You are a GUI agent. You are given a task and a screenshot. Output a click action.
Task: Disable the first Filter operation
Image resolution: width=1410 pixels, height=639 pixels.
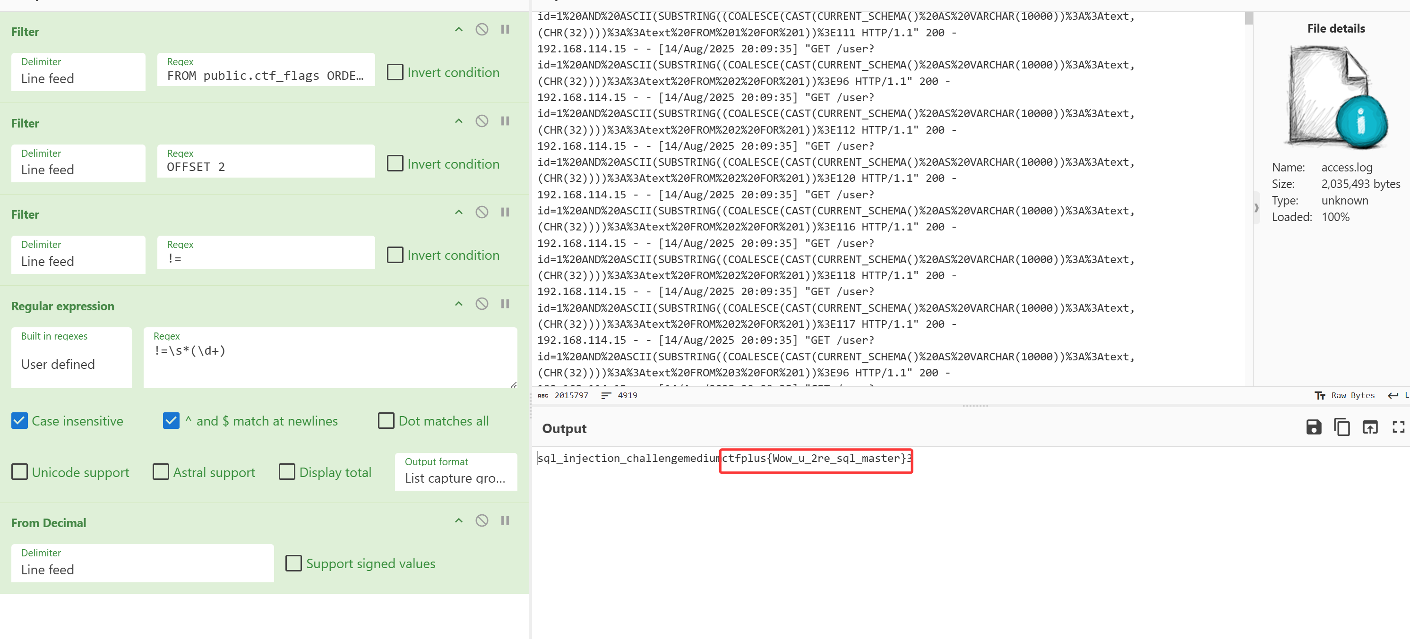(x=481, y=30)
